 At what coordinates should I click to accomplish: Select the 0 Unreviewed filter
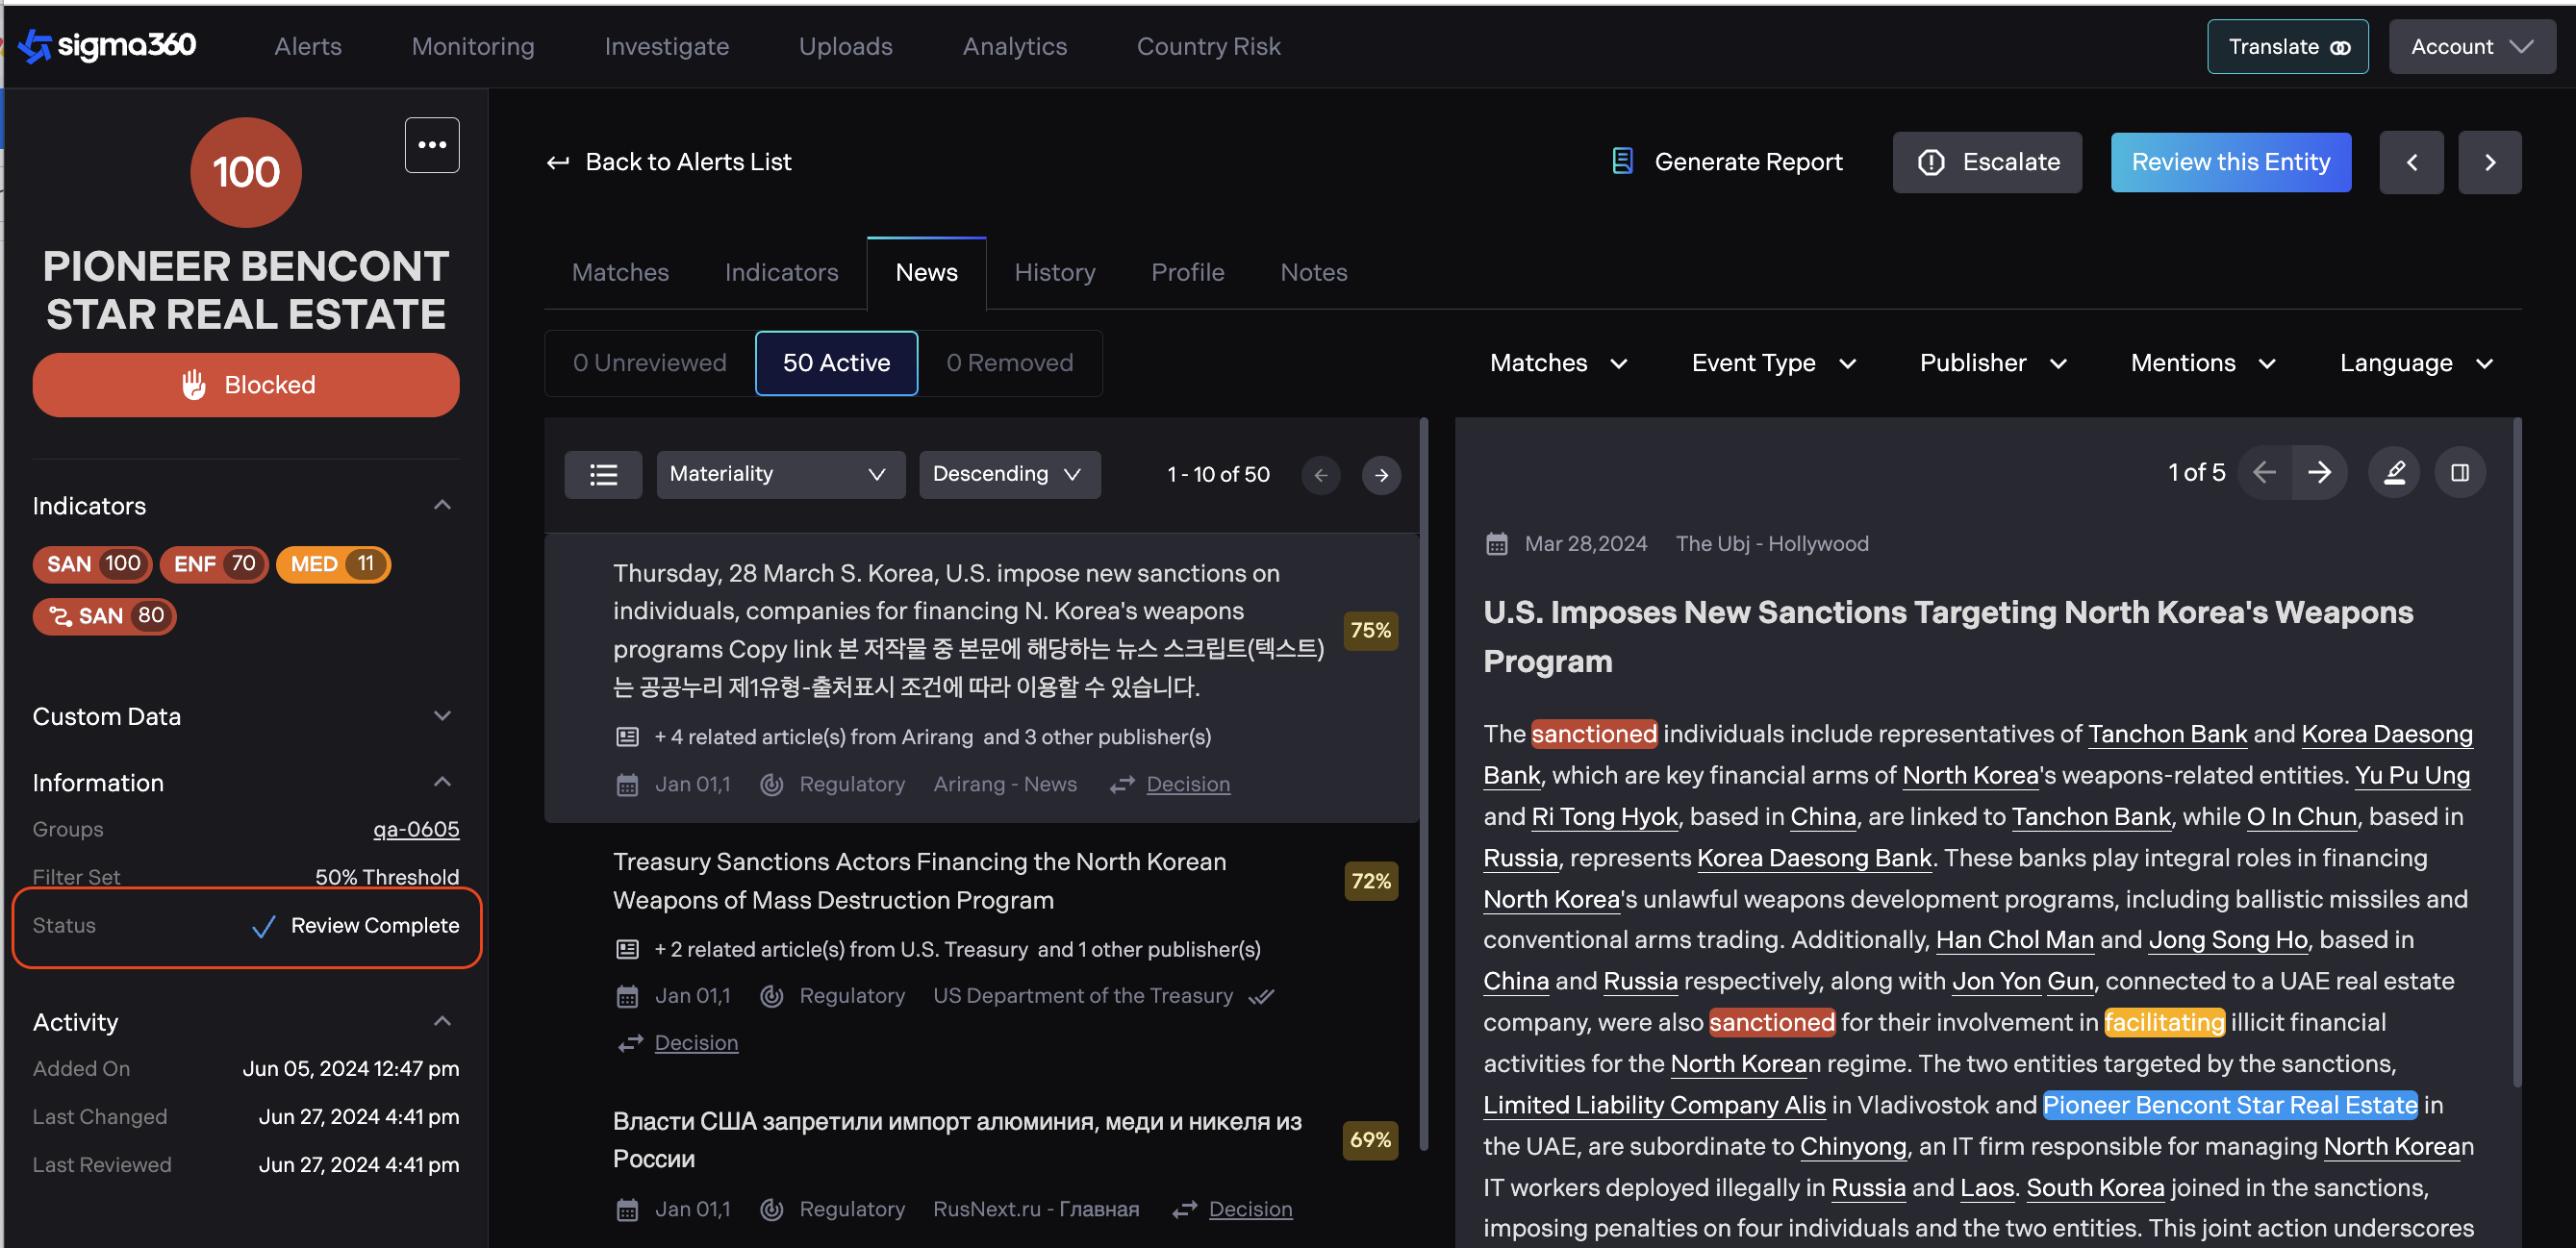[649, 362]
